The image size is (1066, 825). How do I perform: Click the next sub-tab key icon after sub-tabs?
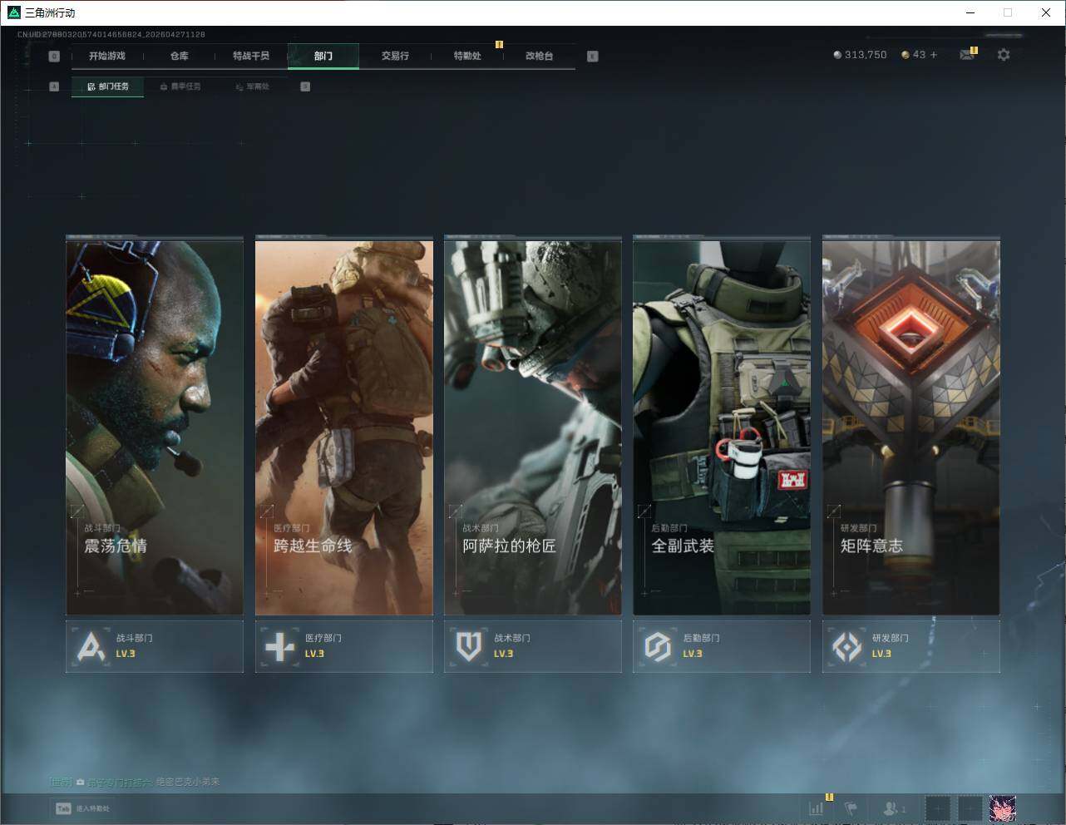click(305, 86)
